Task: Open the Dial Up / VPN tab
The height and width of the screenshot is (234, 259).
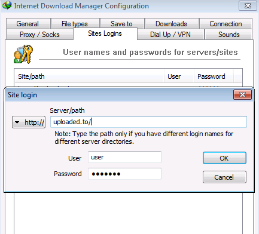Action: coord(170,35)
